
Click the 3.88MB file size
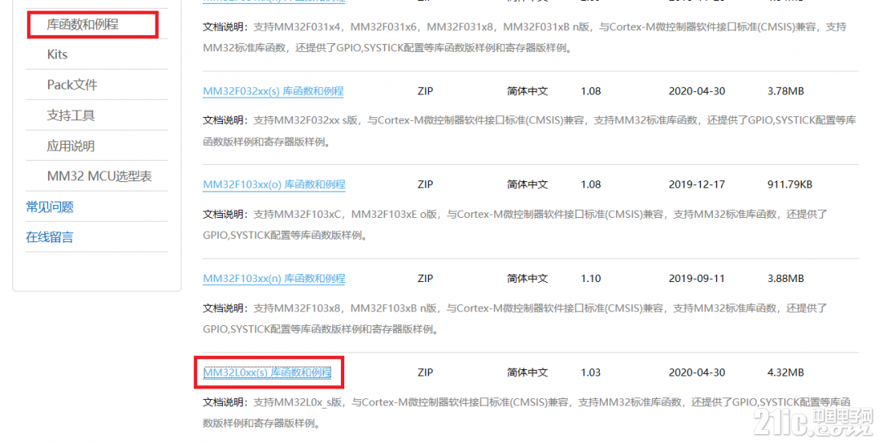tap(785, 278)
